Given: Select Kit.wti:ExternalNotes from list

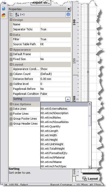Looking at the screenshot, I should (64, 109).
